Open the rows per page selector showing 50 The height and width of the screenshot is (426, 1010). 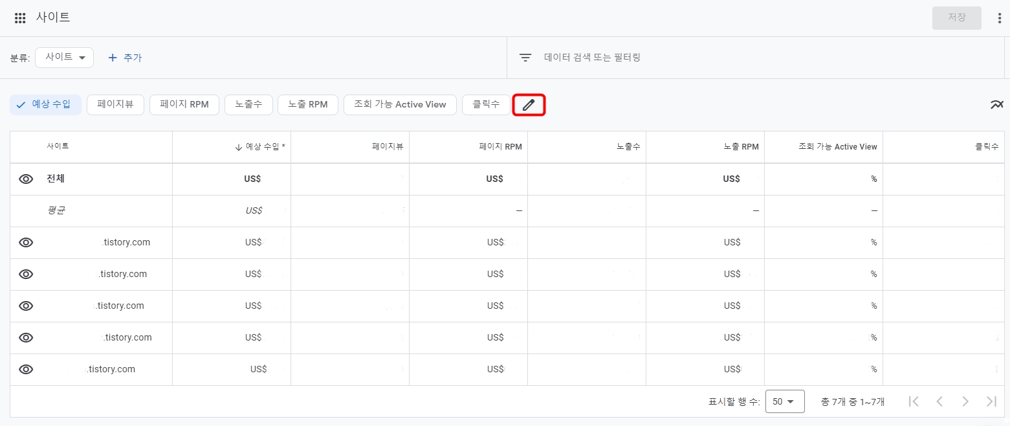tap(785, 401)
